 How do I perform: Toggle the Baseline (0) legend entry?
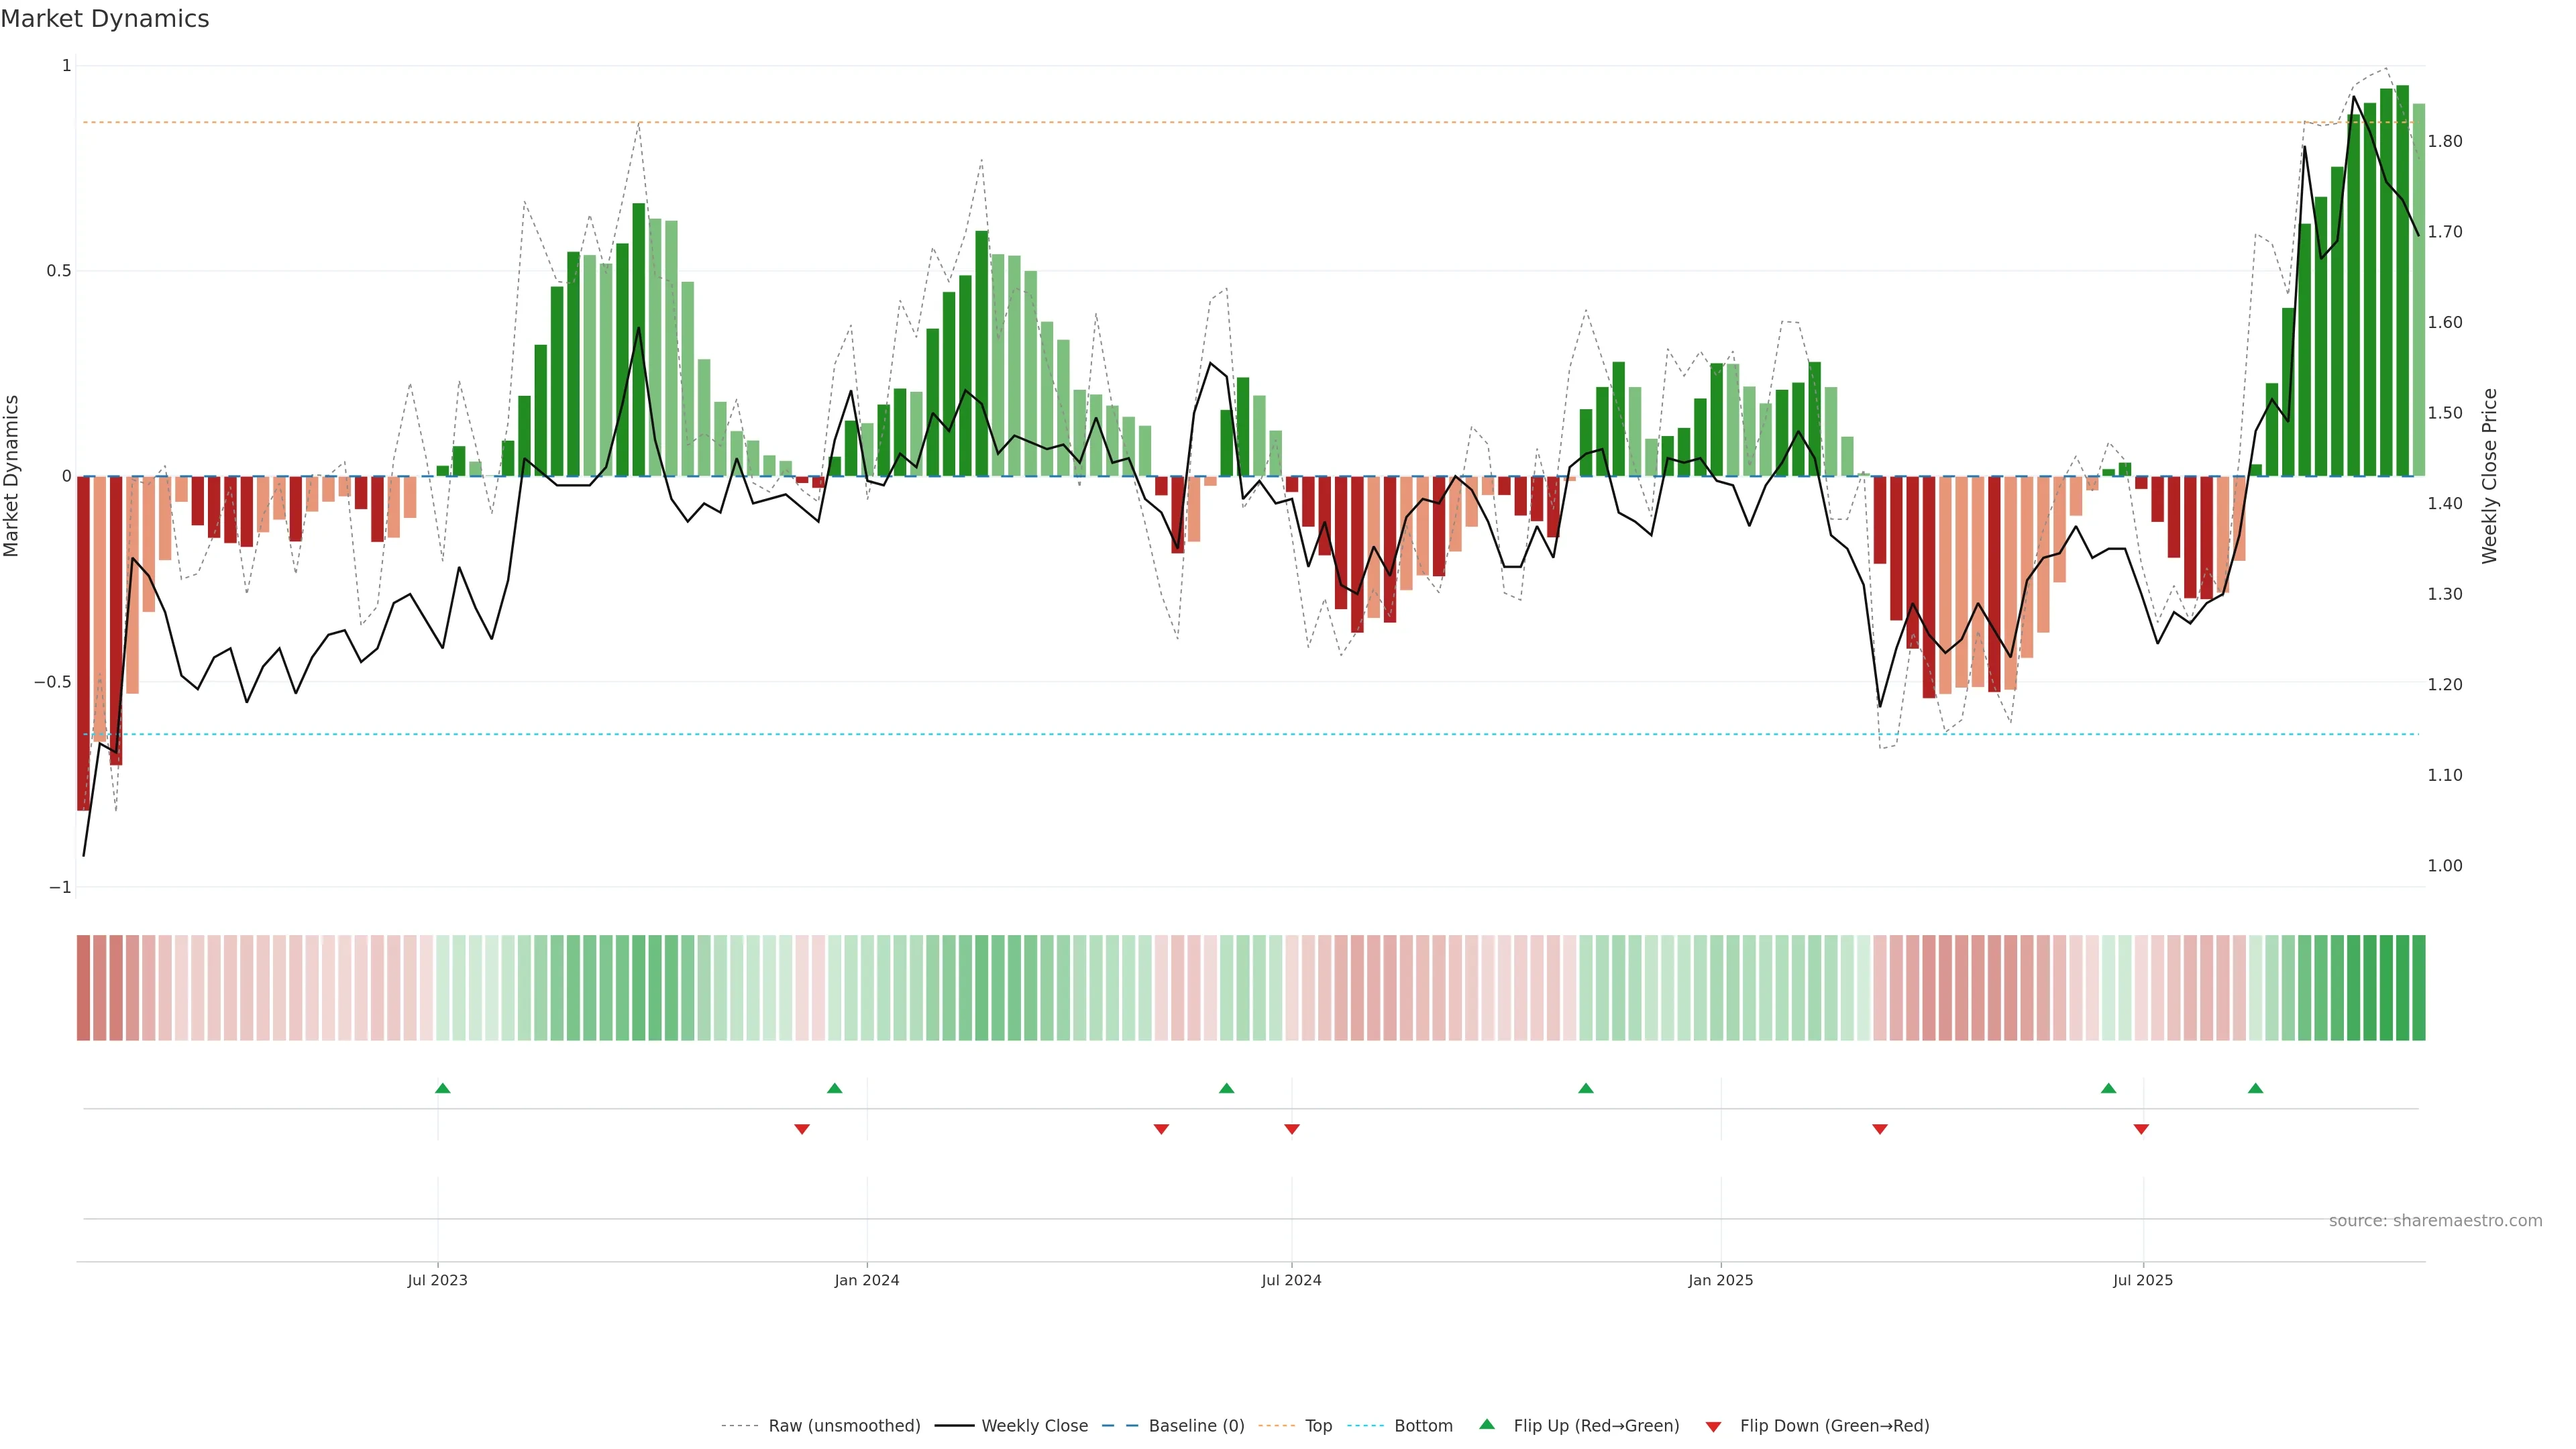[1196, 1426]
